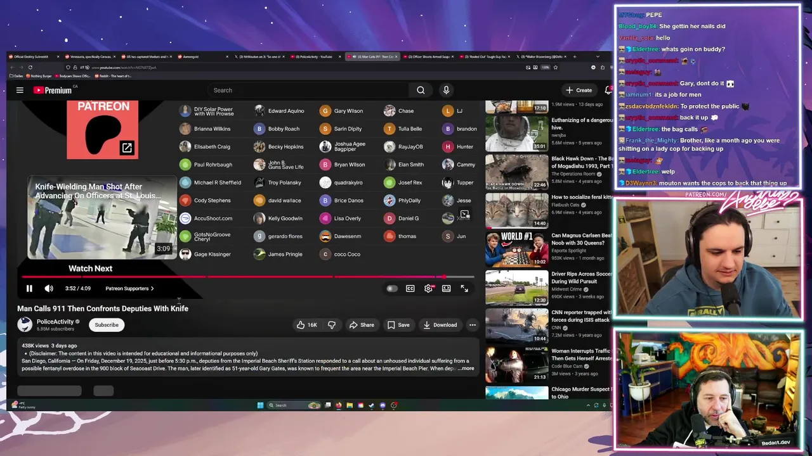Share the video via Share button

point(362,325)
